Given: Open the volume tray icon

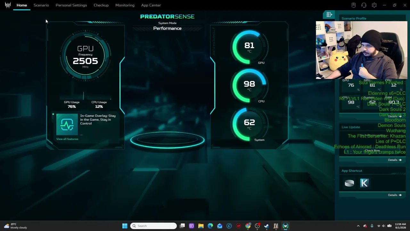Looking at the screenshot, I should (x=384, y=226).
